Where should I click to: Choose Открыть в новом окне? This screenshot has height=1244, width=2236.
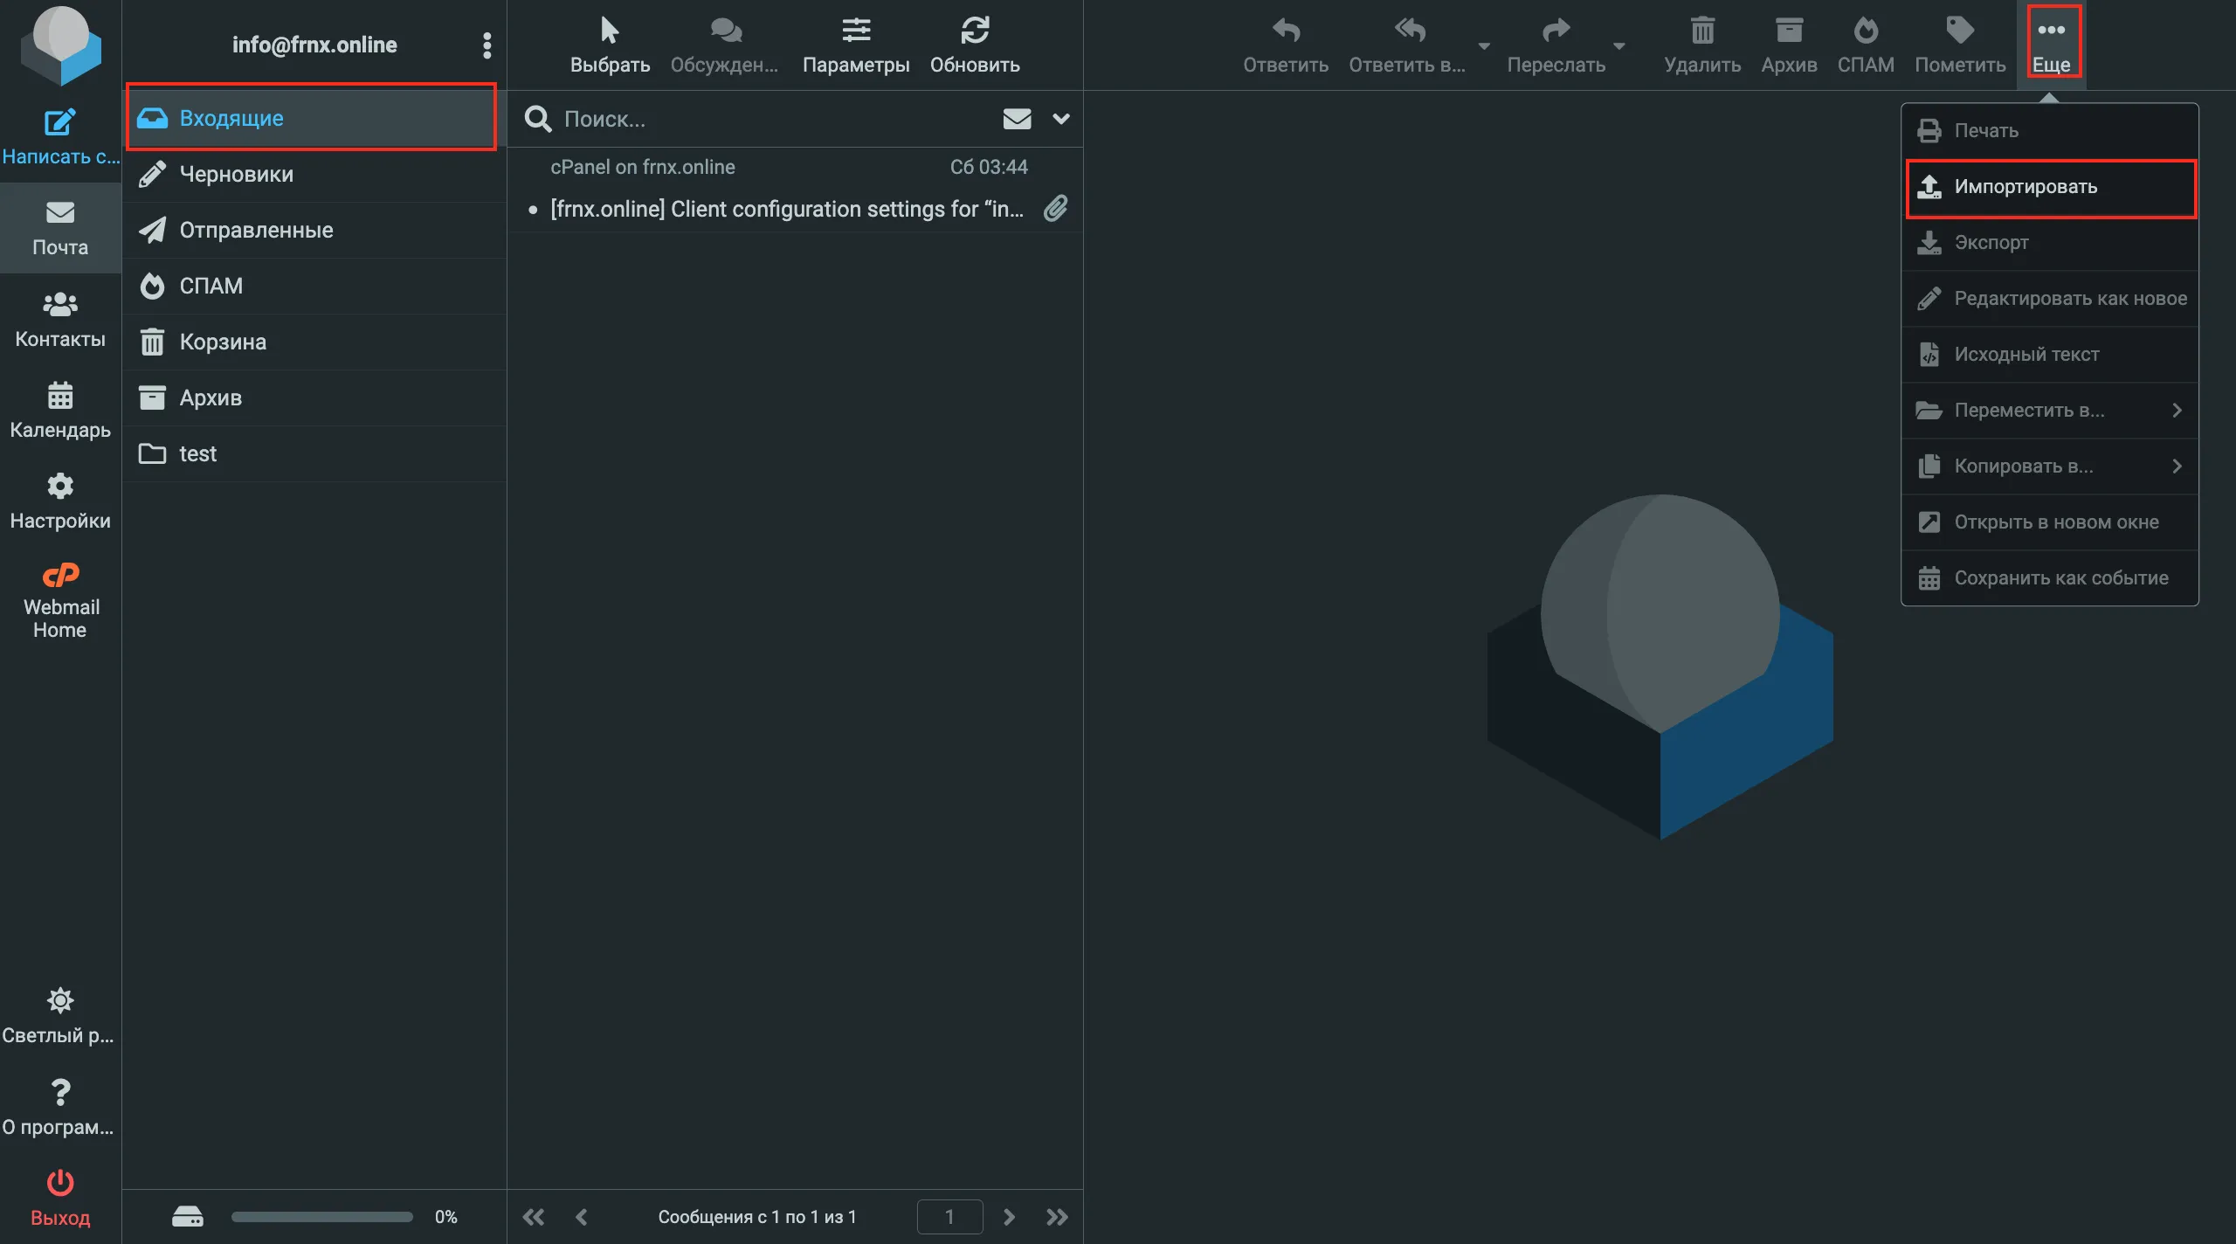pyautogui.click(x=2050, y=522)
